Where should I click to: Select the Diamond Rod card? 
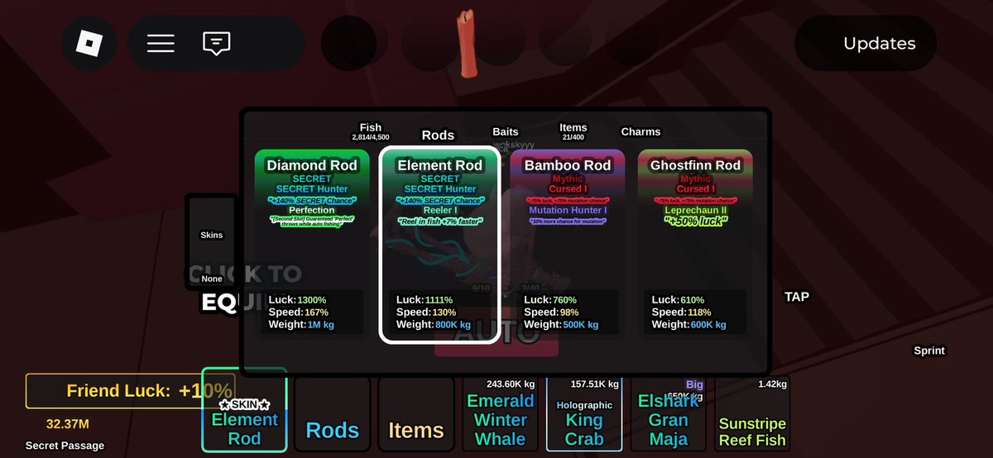(311, 243)
